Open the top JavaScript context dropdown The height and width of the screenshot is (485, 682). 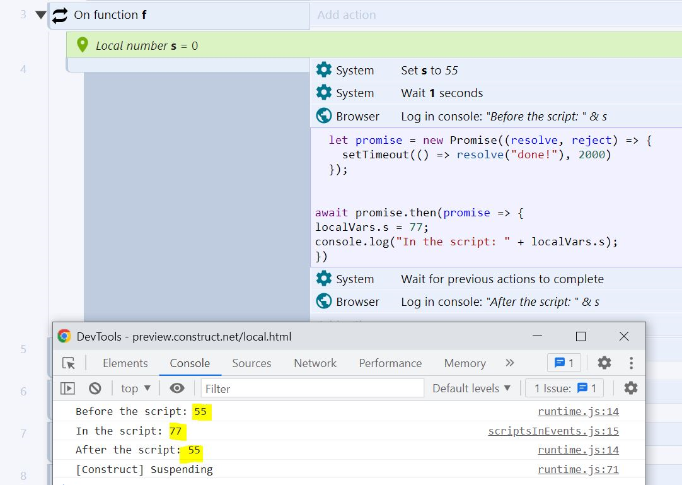point(136,389)
